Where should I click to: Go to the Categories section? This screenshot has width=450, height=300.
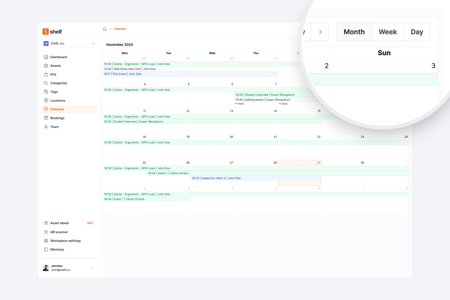pos(58,83)
